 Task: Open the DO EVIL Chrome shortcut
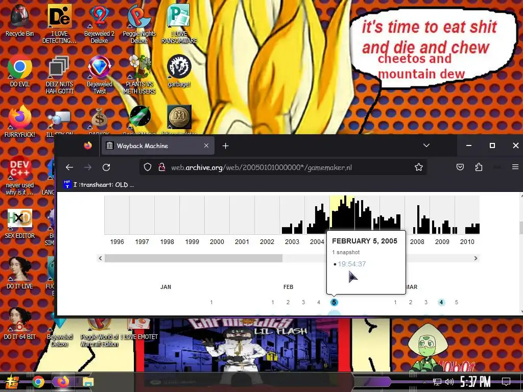click(20, 70)
